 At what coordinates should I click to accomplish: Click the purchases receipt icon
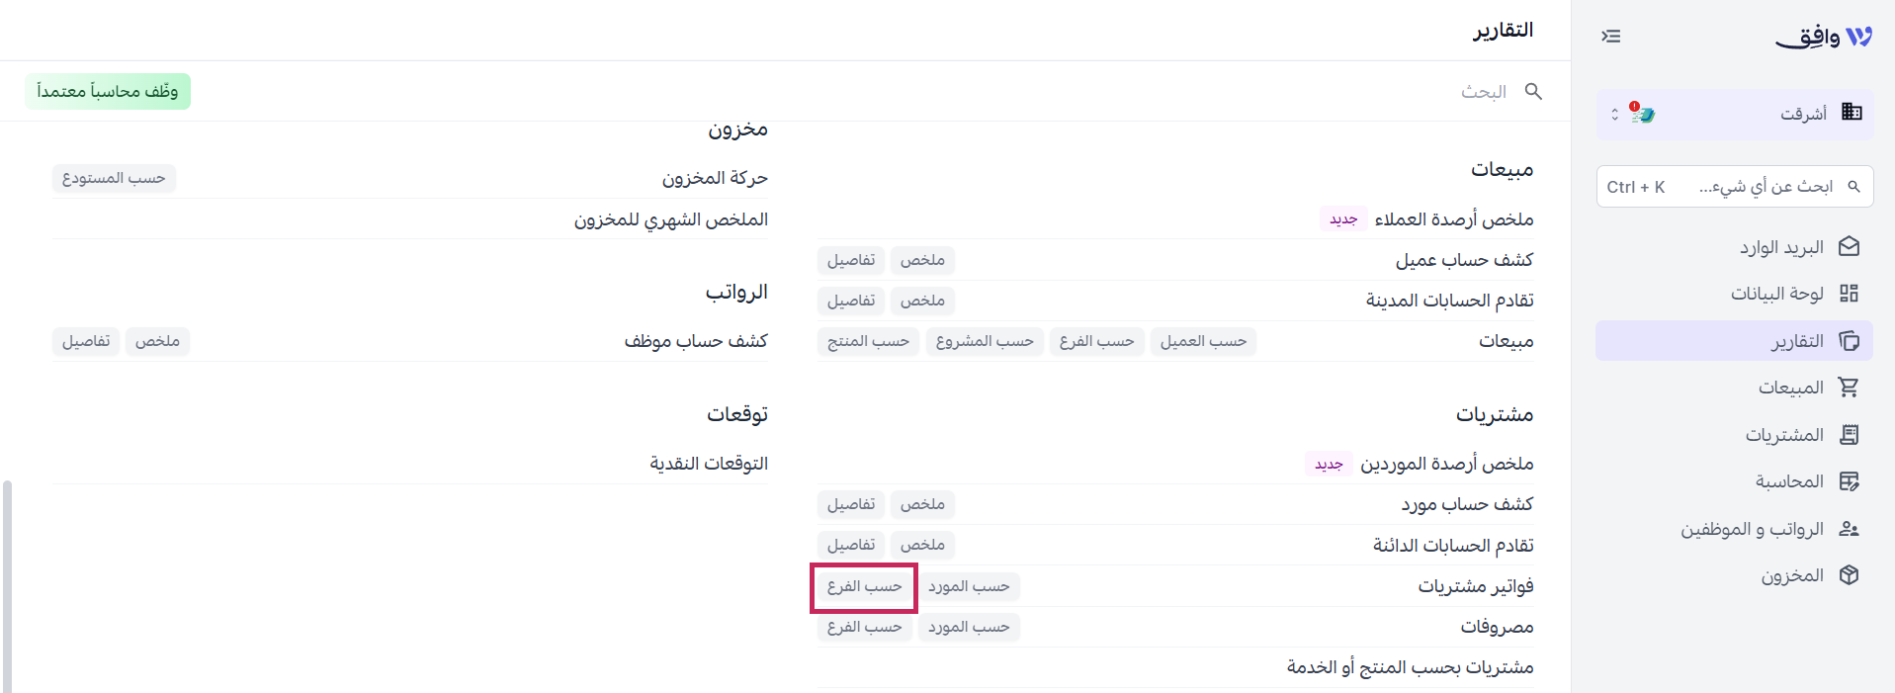1849,435
